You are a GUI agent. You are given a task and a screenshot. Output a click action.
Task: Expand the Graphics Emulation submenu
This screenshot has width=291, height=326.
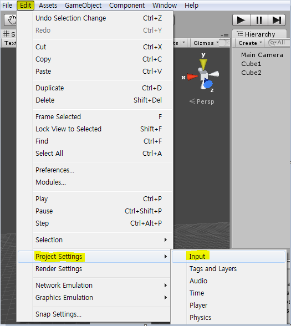coord(94,298)
